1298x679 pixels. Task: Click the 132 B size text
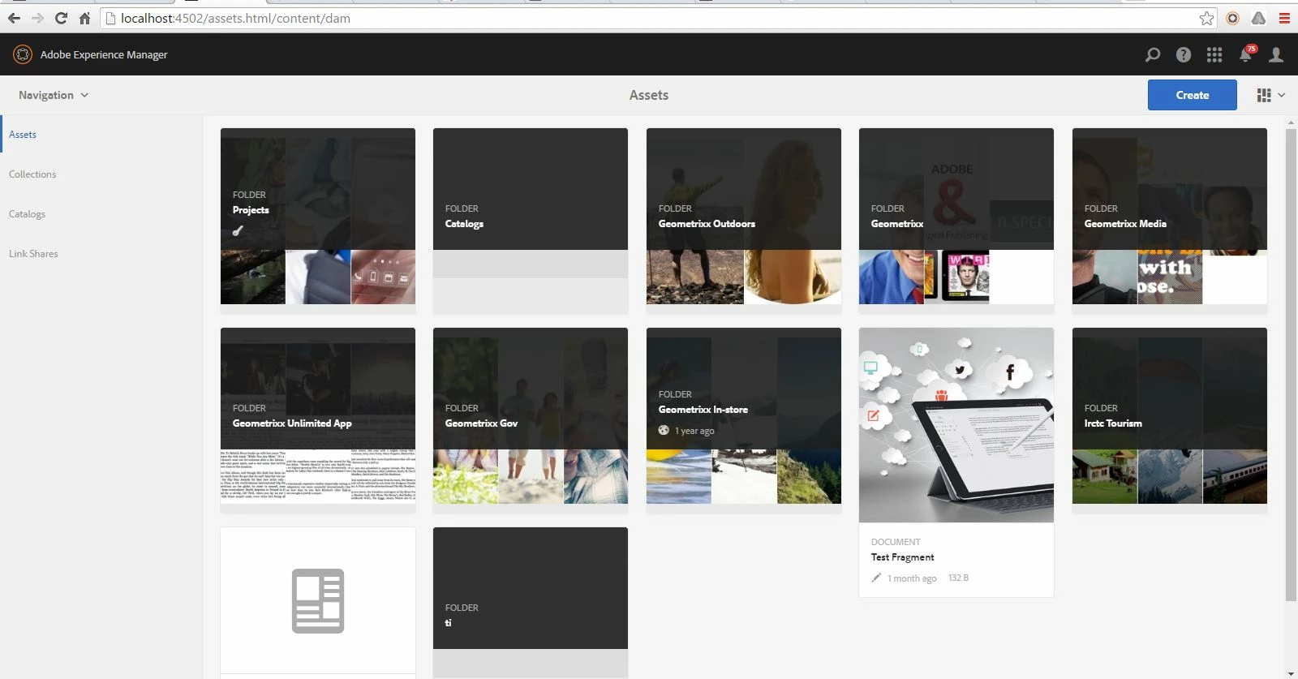pos(958,578)
